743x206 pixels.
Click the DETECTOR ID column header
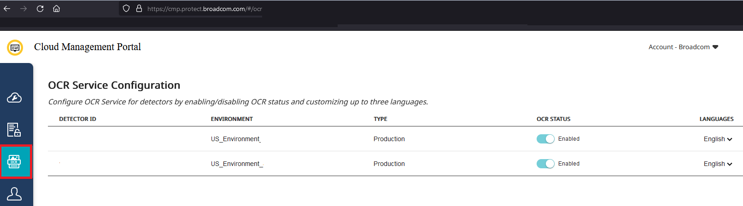[77, 119]
